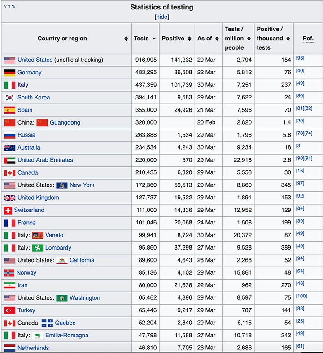Click the Australia flag icon
This screenshot has width=323, height=353.
(x=10, y=148)
